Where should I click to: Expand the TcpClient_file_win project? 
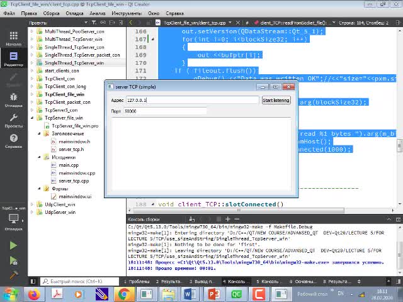point(32,94)
